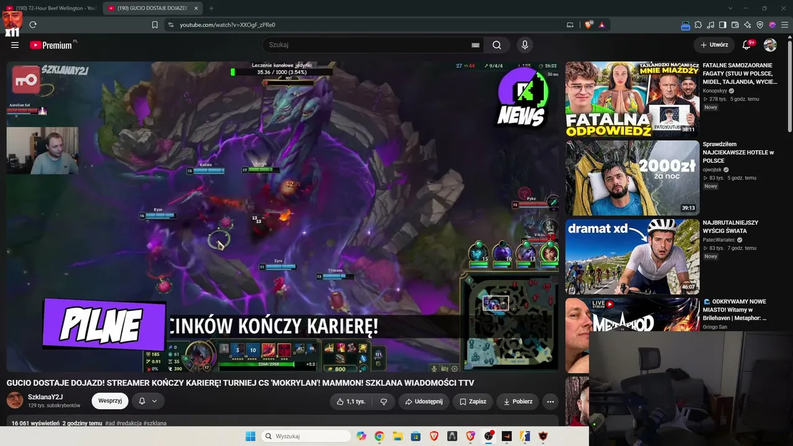Image resolution: width=793 pixels, height=446 pixels.
Task: Open the Brave playlist music note icon
Action: pyautogui.click(x=711, y=25)
